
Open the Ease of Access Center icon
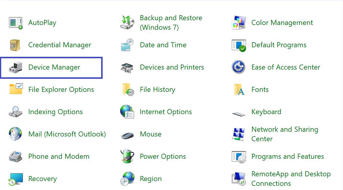(239, 67)
